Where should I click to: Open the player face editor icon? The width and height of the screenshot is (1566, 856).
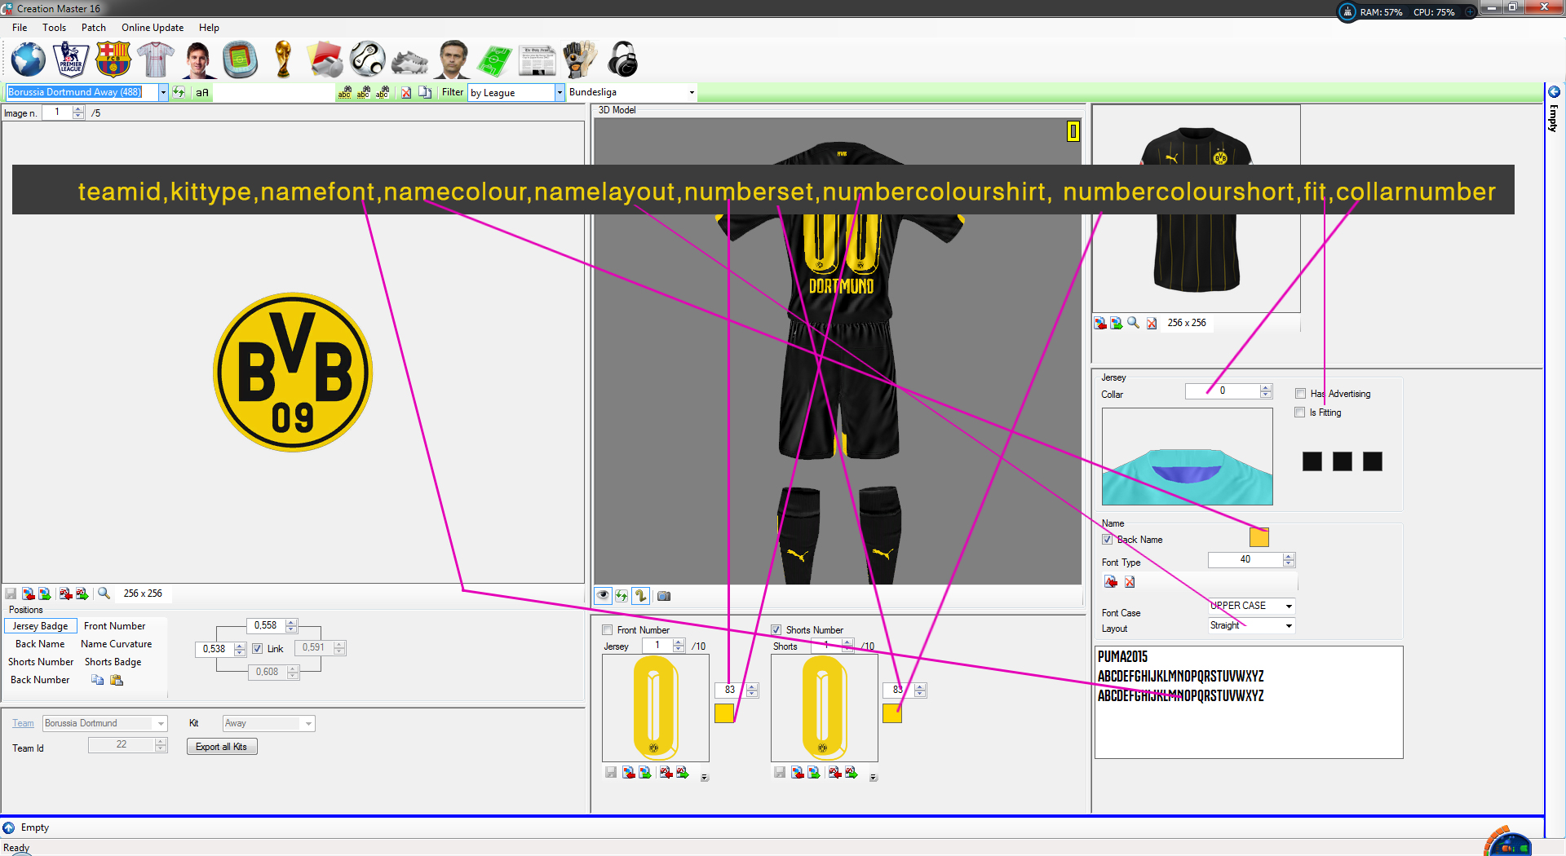coord(197,60)
